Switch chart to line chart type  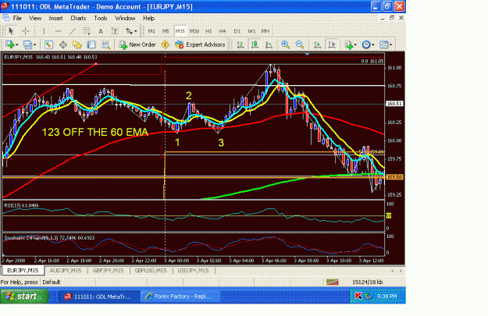[x=269, y=44]
